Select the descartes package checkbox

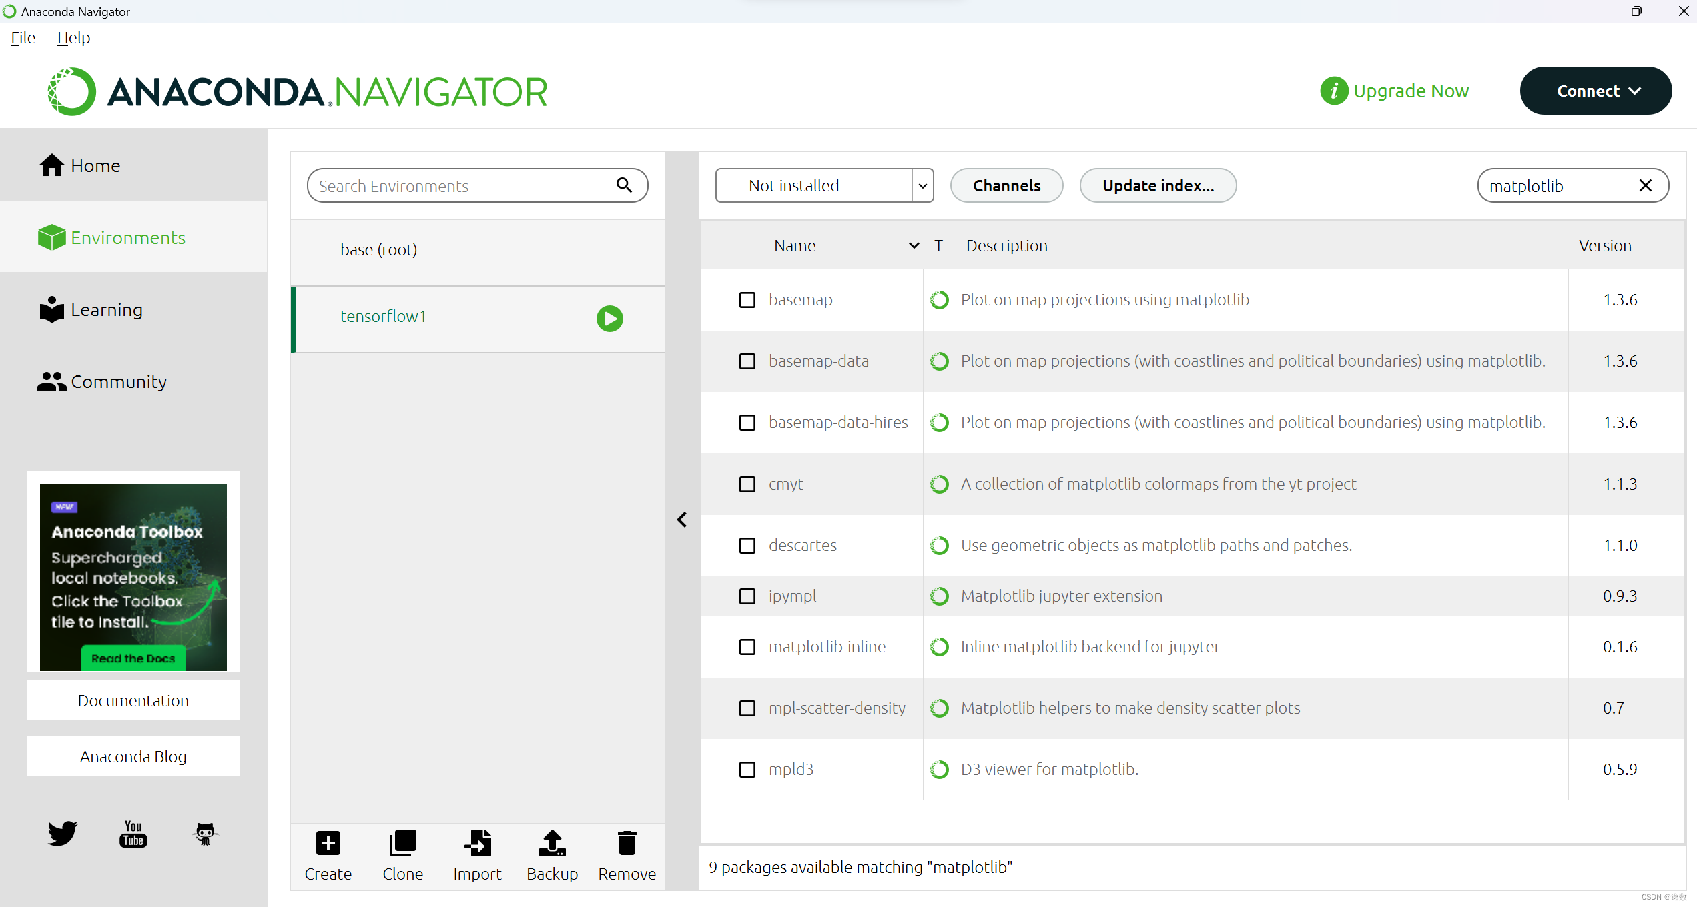pyautogui.click(x=747, y=546)
